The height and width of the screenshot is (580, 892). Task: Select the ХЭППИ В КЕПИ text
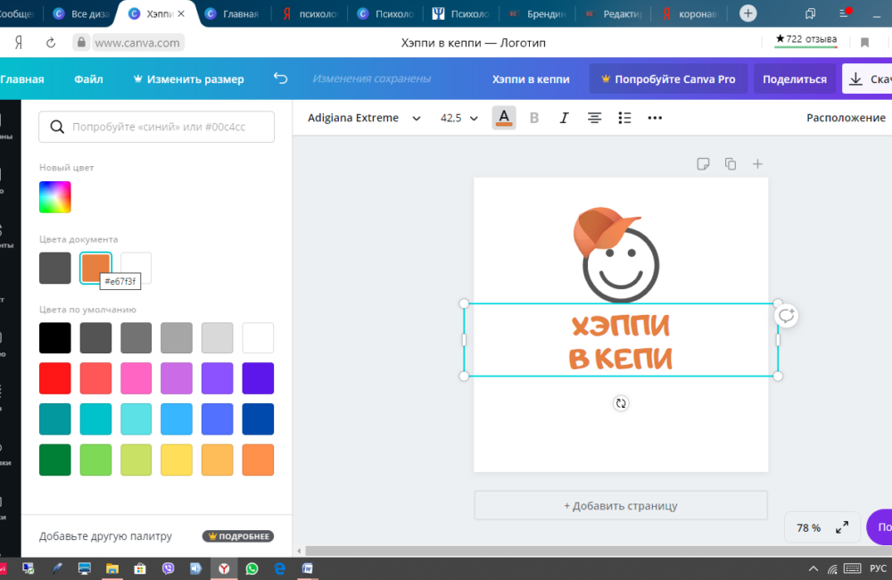tap(621, 342)
